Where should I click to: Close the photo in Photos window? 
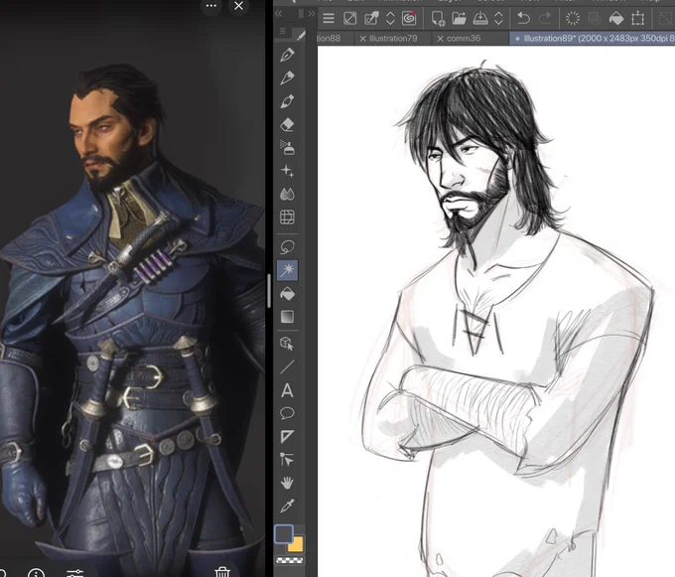[x=238, y=6]
